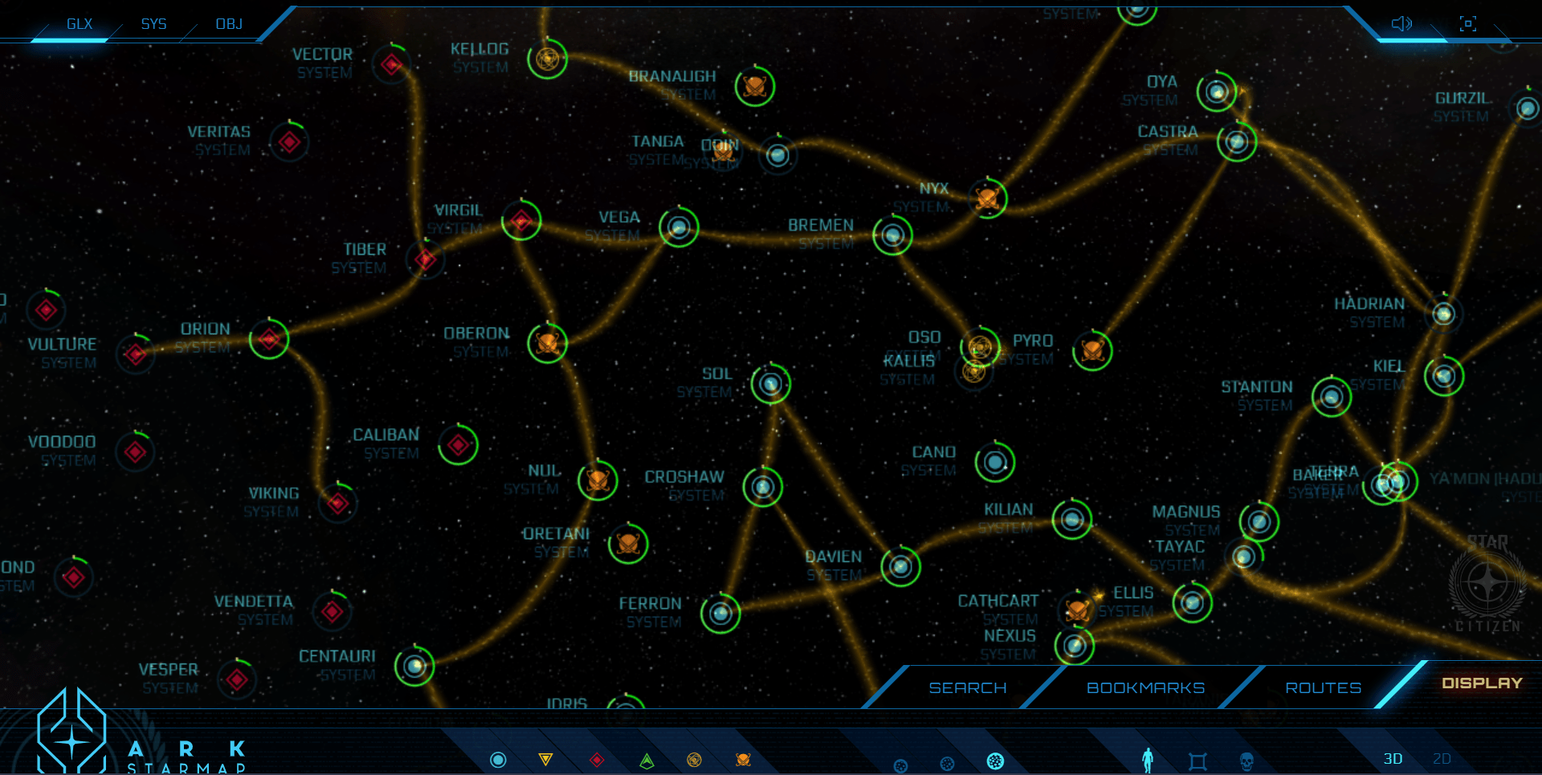Select the Nexus system node
Image resolution: width=1542 pixels, height=775 pixels.
1075,646
